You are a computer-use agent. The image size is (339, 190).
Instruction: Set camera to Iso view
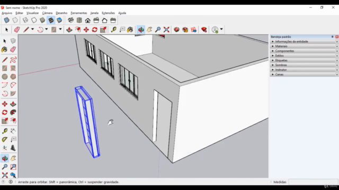[70, 20]
